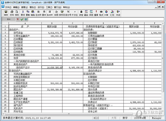The height and width of the screenshot is (121, 166).
Task: Select column B header
Action: pyautogui.click(x=52, y=23)
